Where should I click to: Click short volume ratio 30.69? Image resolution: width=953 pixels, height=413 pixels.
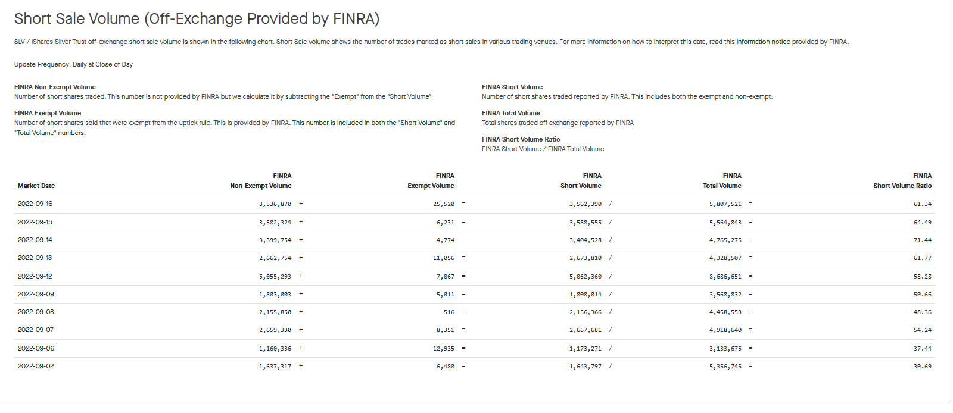(923, 367)
